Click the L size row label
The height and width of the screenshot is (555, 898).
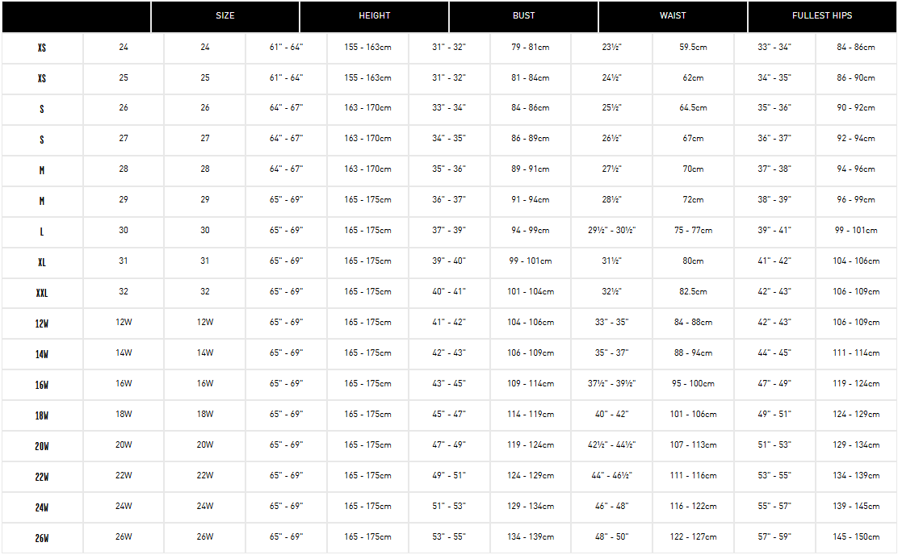(42, 232)
